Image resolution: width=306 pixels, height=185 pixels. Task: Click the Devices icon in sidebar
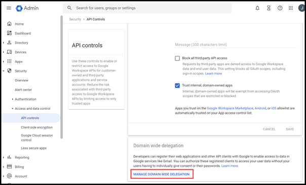click(9, 52)
